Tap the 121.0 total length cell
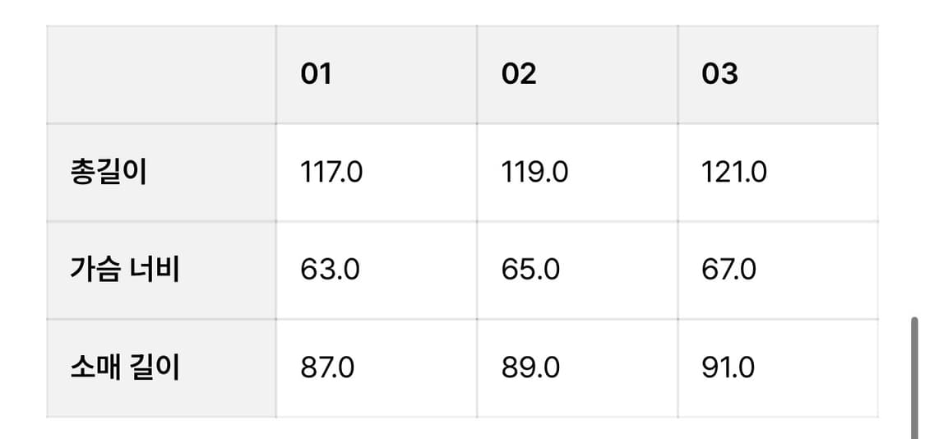Image resolution: width=925 pixels, height=439 pixels. (x=734, y=173)
